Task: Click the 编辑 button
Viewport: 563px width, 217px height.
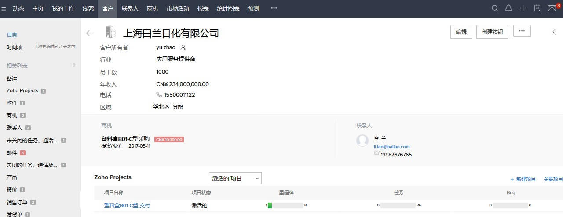Action: tap(461, 32)
